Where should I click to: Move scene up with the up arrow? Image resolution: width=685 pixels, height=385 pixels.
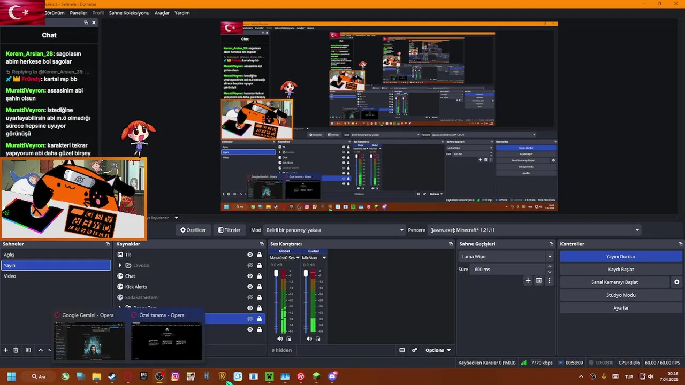point(40,350)
